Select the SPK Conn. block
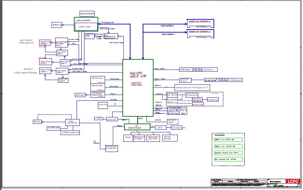This screenshot has width=303, height=190. (x=37, y=122)
